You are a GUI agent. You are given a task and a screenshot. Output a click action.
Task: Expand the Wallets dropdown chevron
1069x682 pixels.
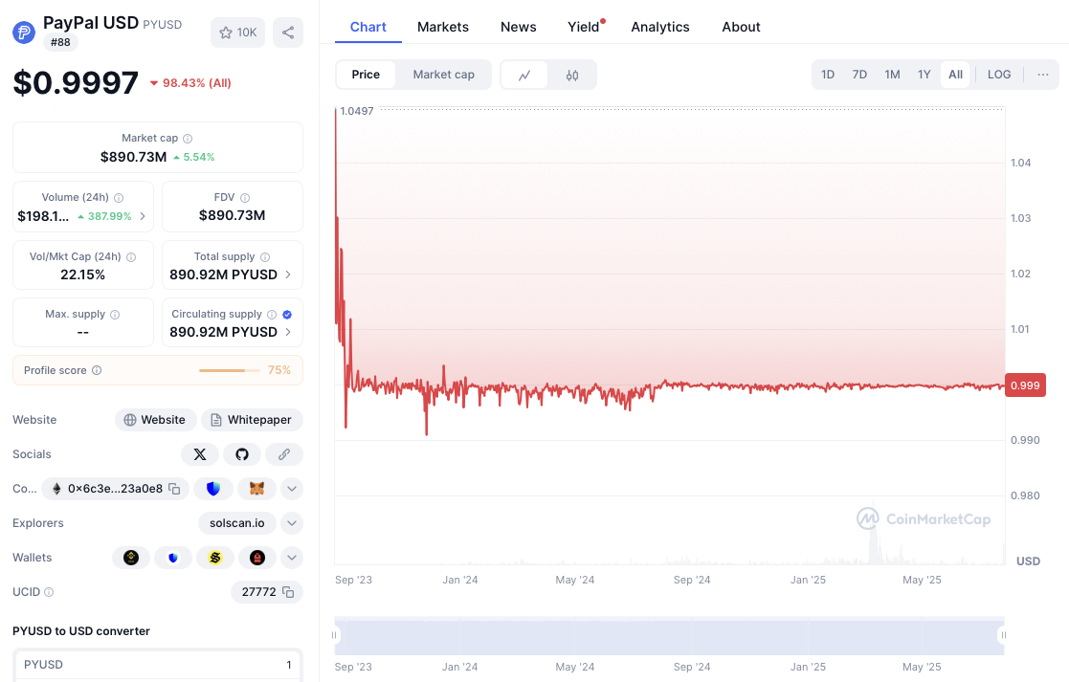(x=292, y=558)
